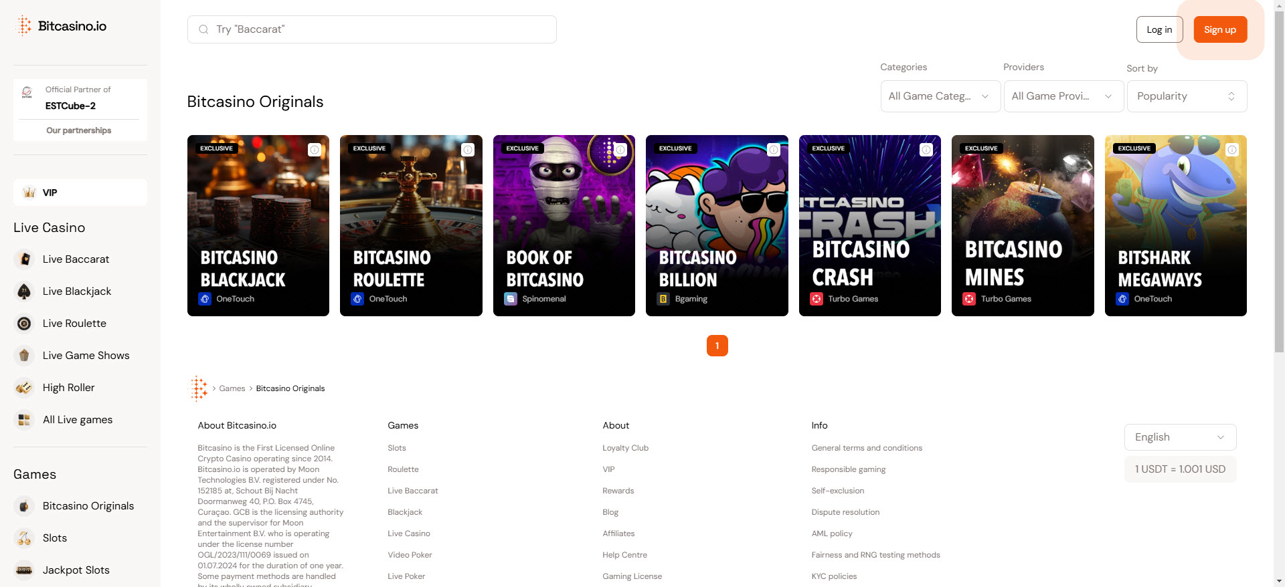This screenshot has height=587, width=1285.
Task: Open the Bitshark Megaways game thumbnail
Action: coord(1176,226)
